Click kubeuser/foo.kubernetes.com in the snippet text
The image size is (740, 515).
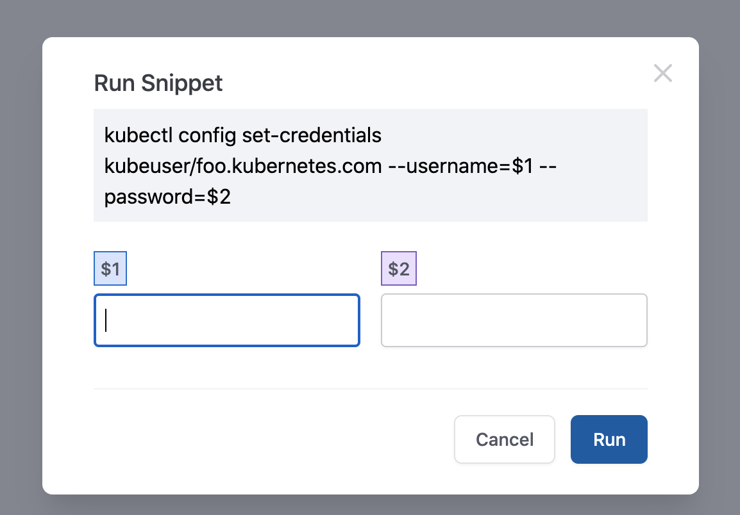pyautogui.click(x=242, y=166)
